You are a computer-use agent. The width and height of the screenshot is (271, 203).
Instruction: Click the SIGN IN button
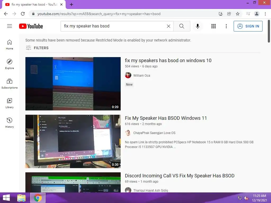pos(248,26)
